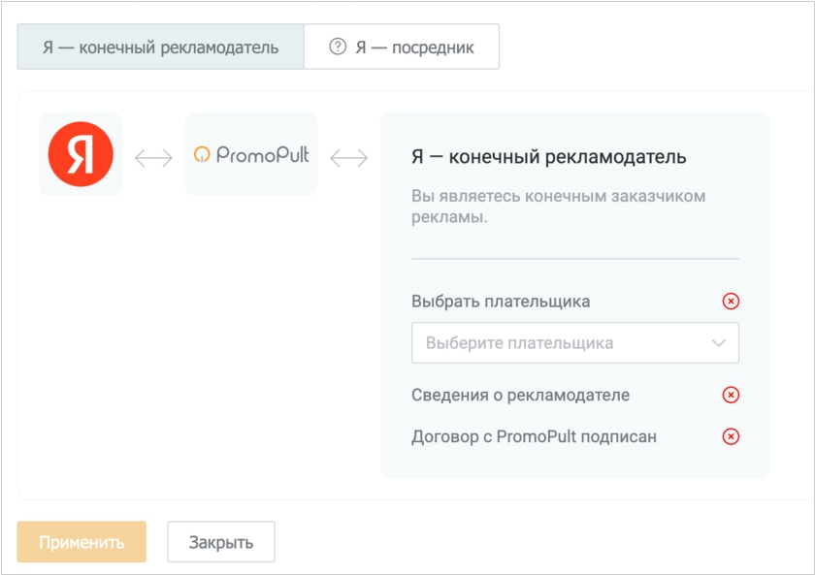Image resolution: width=815 pixels, height=575 pixels.
Task: Click the Выбрать плательщика label
Action: tap(501, 302)
